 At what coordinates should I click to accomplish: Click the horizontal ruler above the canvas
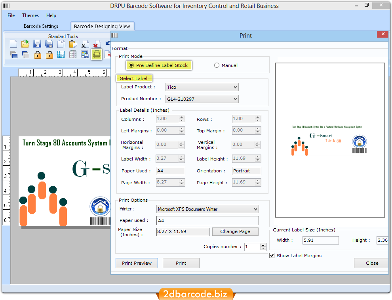tap(65, 73)
